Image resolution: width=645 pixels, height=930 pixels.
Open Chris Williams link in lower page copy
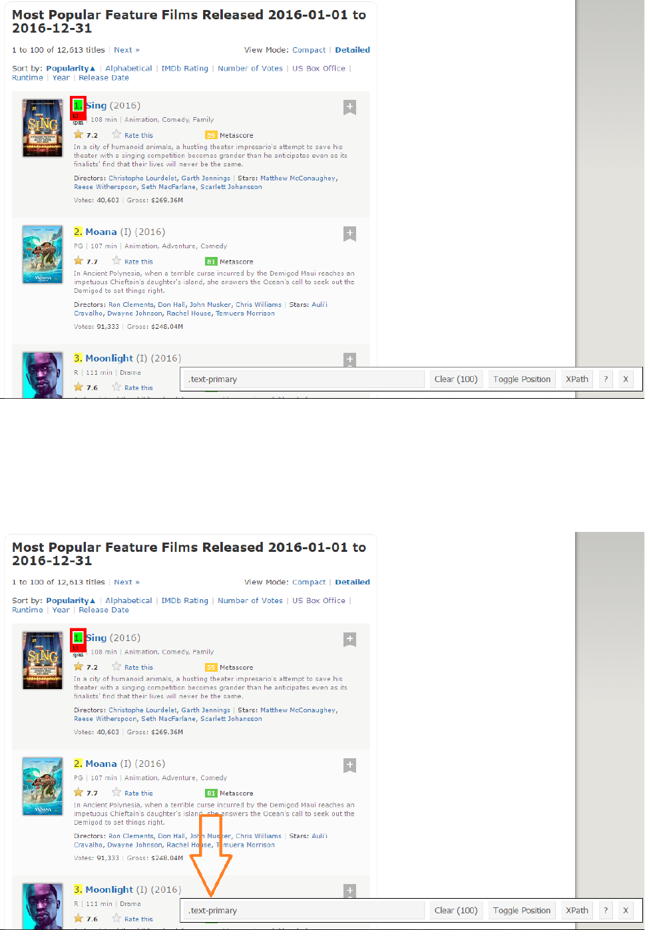[x=258, y=836]
